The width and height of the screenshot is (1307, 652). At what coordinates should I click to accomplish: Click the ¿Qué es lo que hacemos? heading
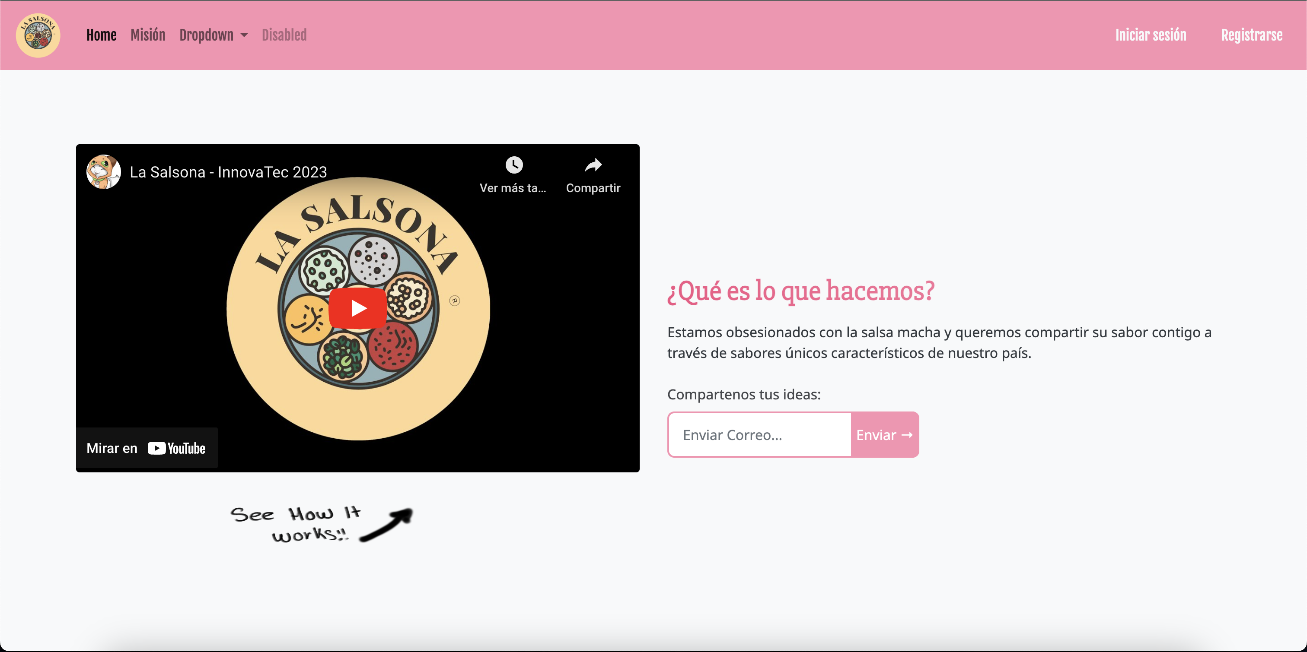point(800,291)
